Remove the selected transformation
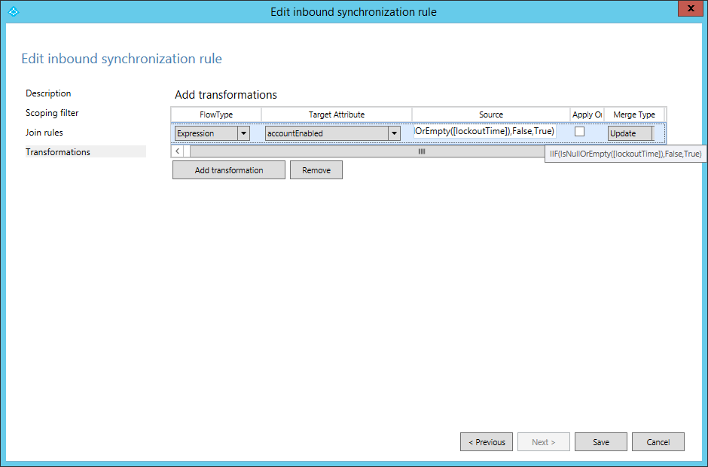 pos(316,170)
